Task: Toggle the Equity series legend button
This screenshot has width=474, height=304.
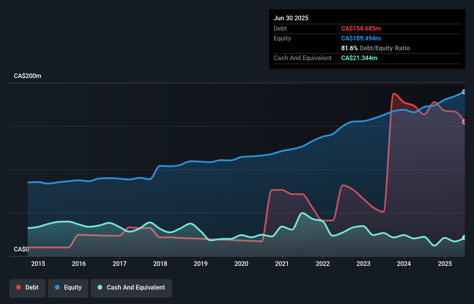Action: click(x=68, y=288)
